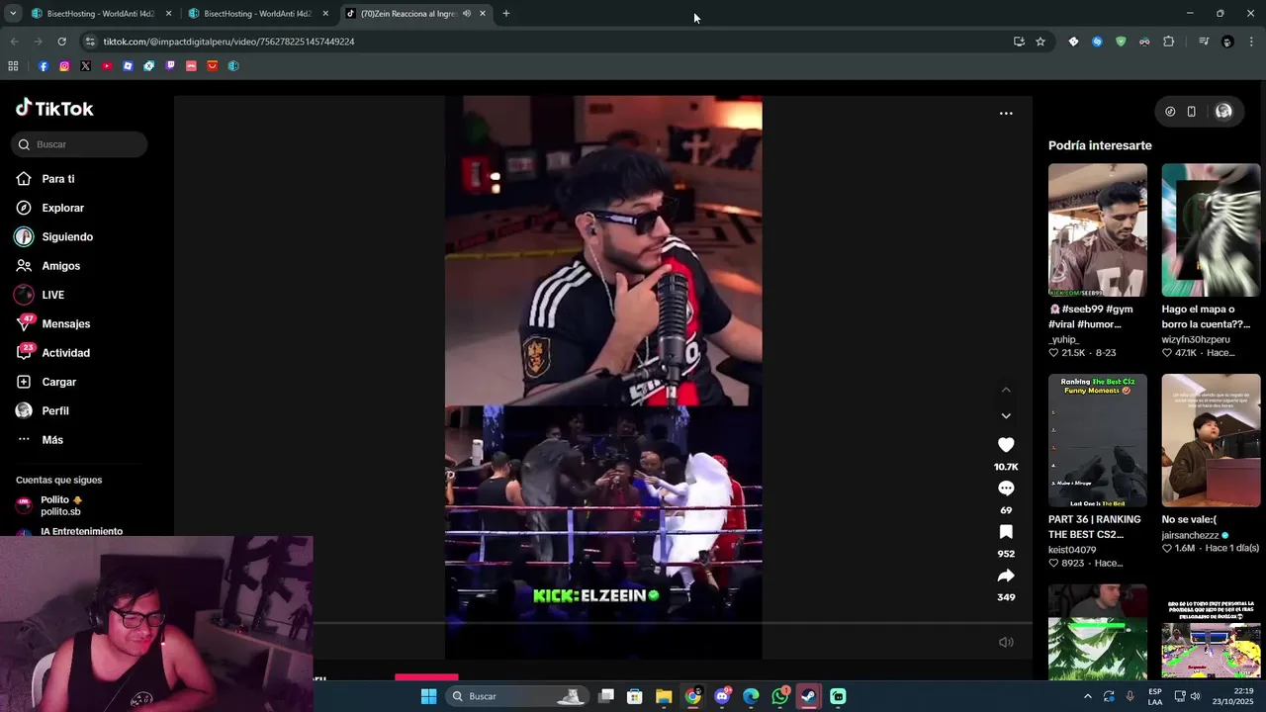
Task: Click the browser back arrow
Action: click(14, 42)
